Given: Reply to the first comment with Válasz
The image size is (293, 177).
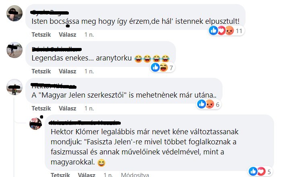Looking at the screenshot, I should pos(68,35).
